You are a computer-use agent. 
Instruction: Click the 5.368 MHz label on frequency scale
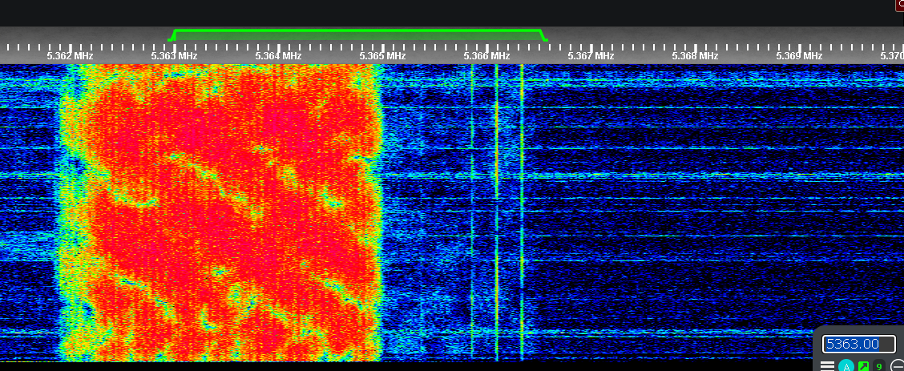(x=696, y=56)
